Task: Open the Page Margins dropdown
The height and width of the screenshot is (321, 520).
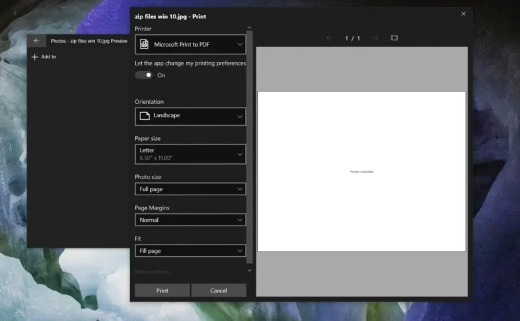Action: (190, 220)
